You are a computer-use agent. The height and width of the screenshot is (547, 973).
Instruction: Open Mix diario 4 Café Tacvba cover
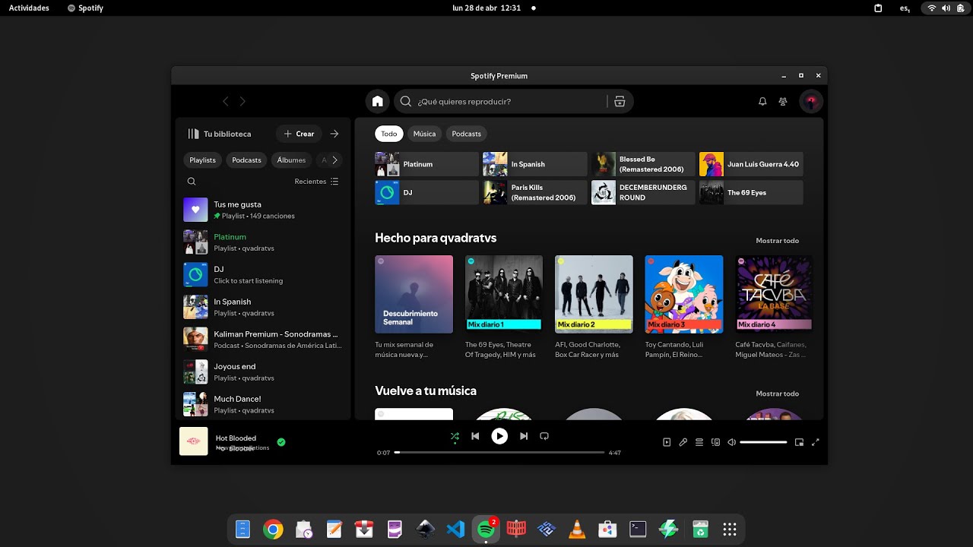774,294
